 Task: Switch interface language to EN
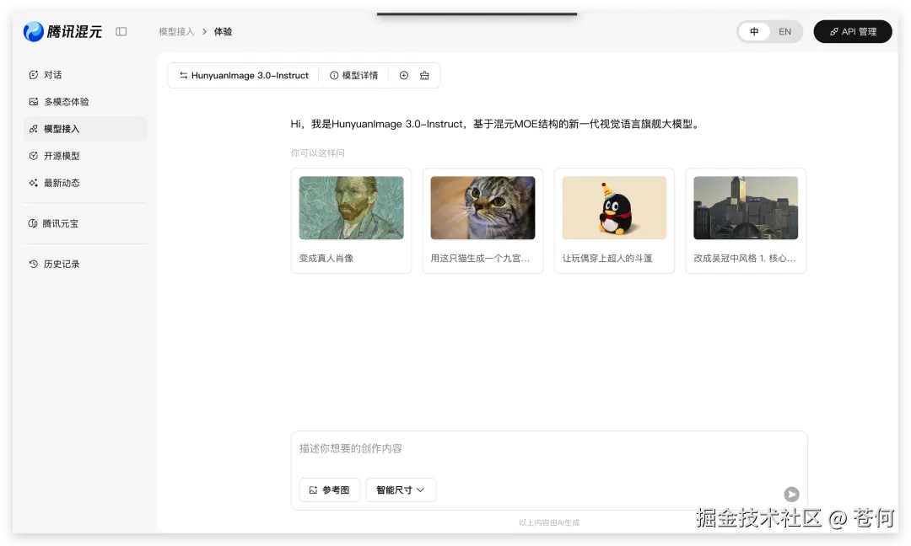[784, 31]
